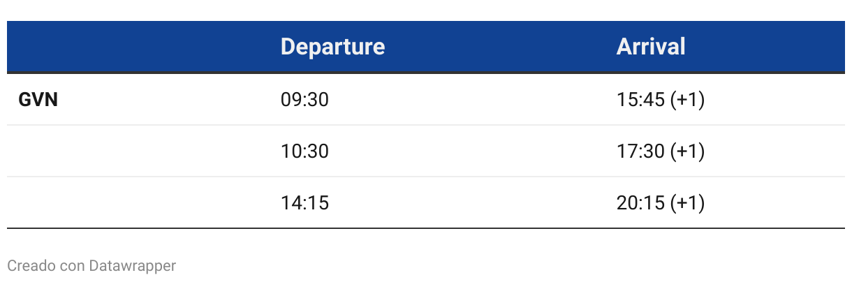Click the (+1) marker beside 20:15
Screen dimensions: 852x282
[687, 203]
